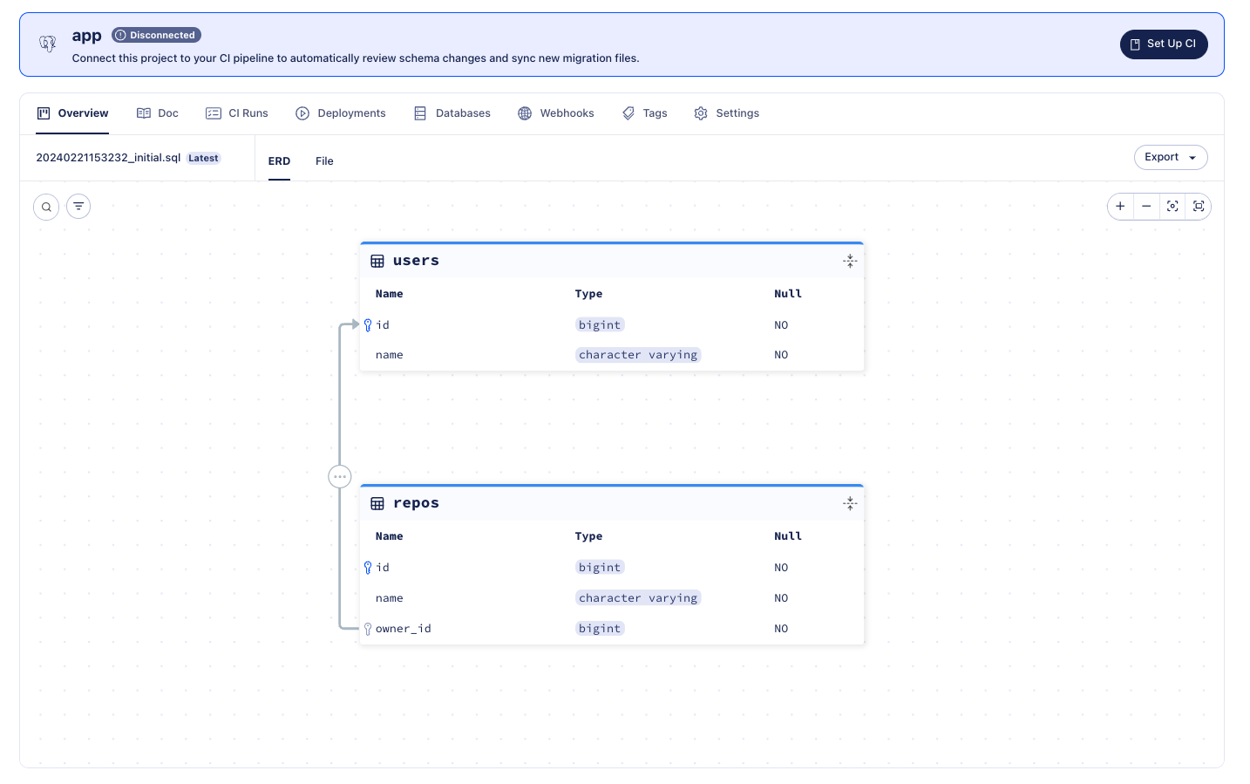Open the diagram search magnifier

point(45,206)
